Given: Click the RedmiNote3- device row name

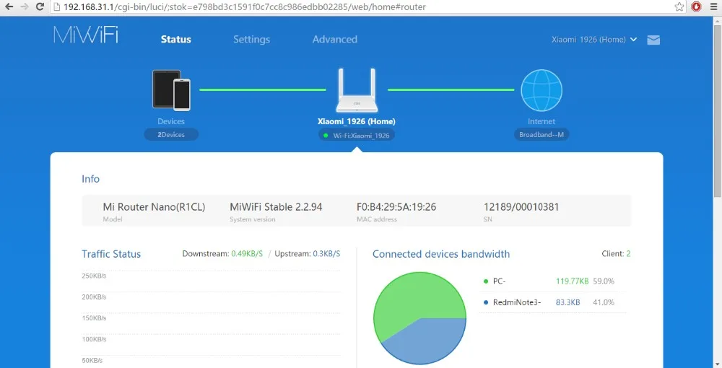Looking at the screenshot, I should click(517, 302).
